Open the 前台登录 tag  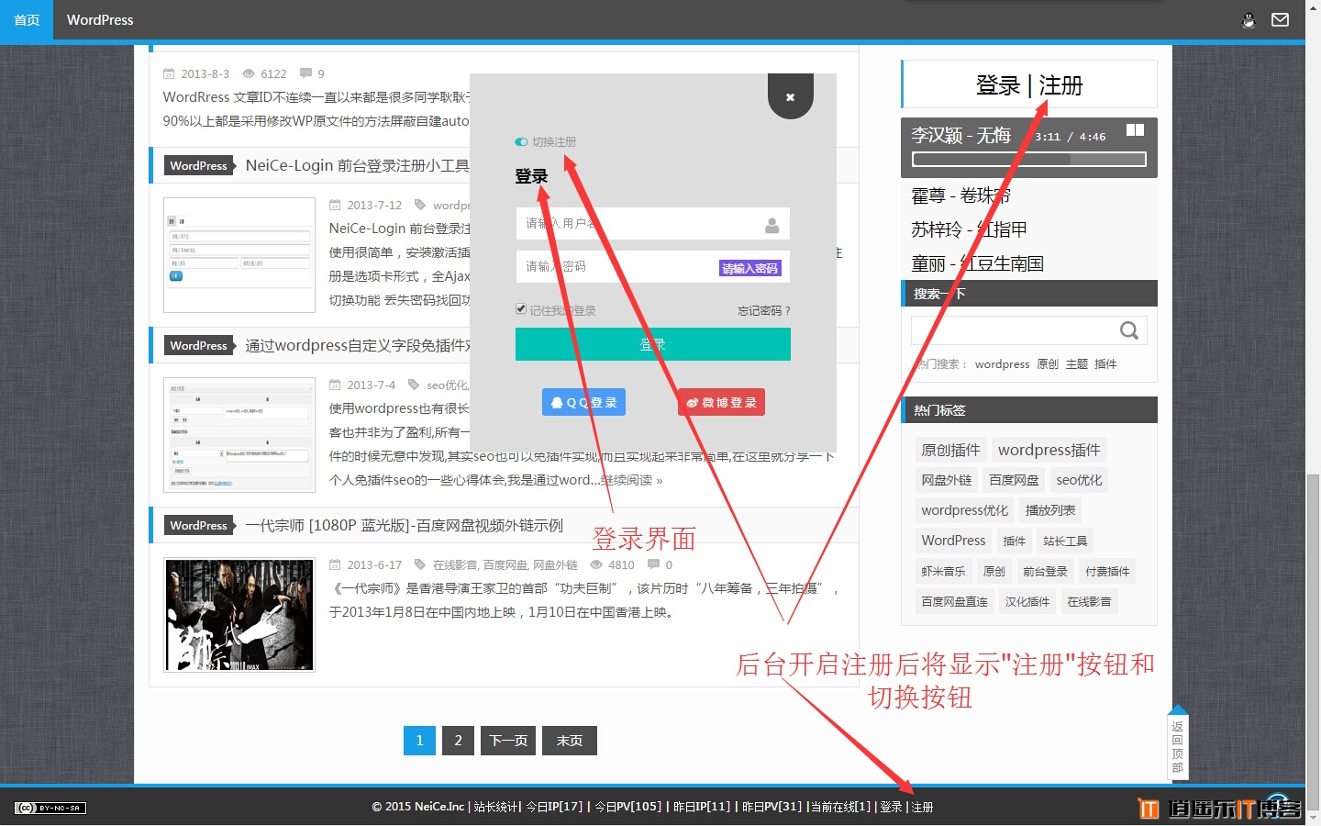[1045, 571]
